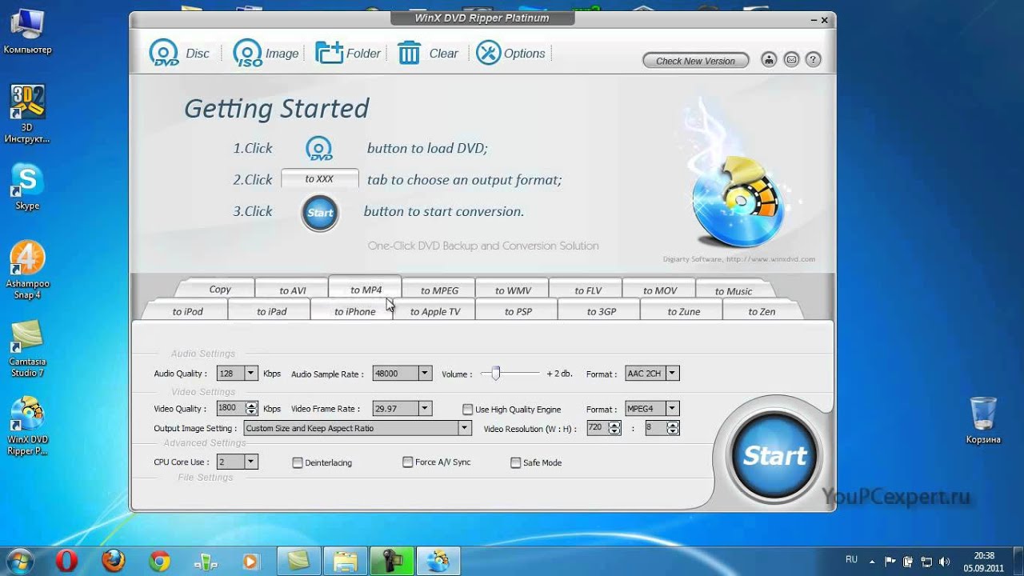This screenshot has width=1024, height=576.
Task: Click the small home/register icon next to Check New Version
Action: 769,60
